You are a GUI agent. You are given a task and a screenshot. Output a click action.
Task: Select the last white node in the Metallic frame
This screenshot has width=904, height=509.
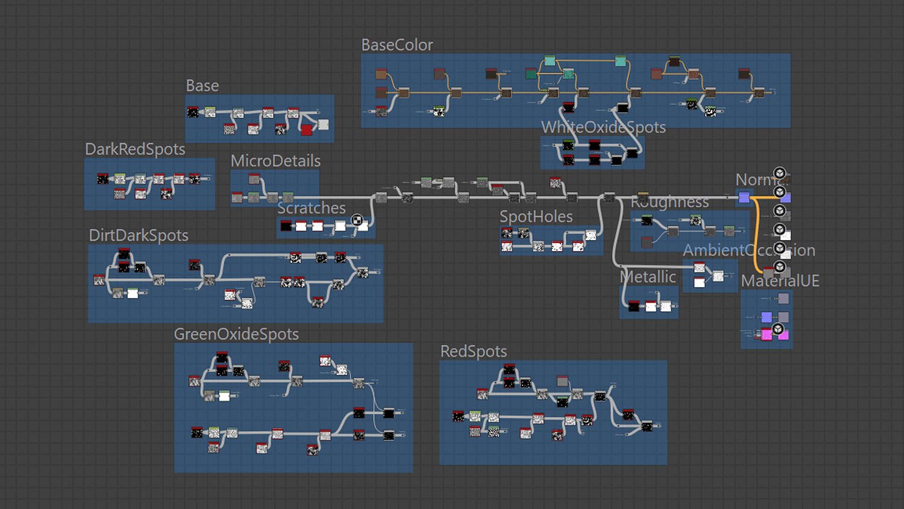(665, 306)
